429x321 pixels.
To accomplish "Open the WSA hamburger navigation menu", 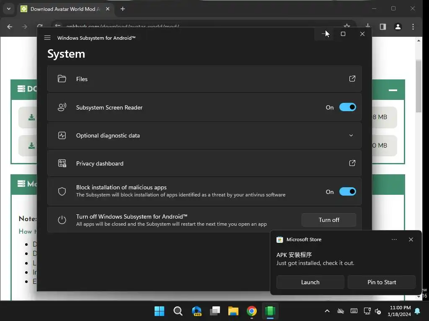I will pyautogui.click(x=47, y=38).
